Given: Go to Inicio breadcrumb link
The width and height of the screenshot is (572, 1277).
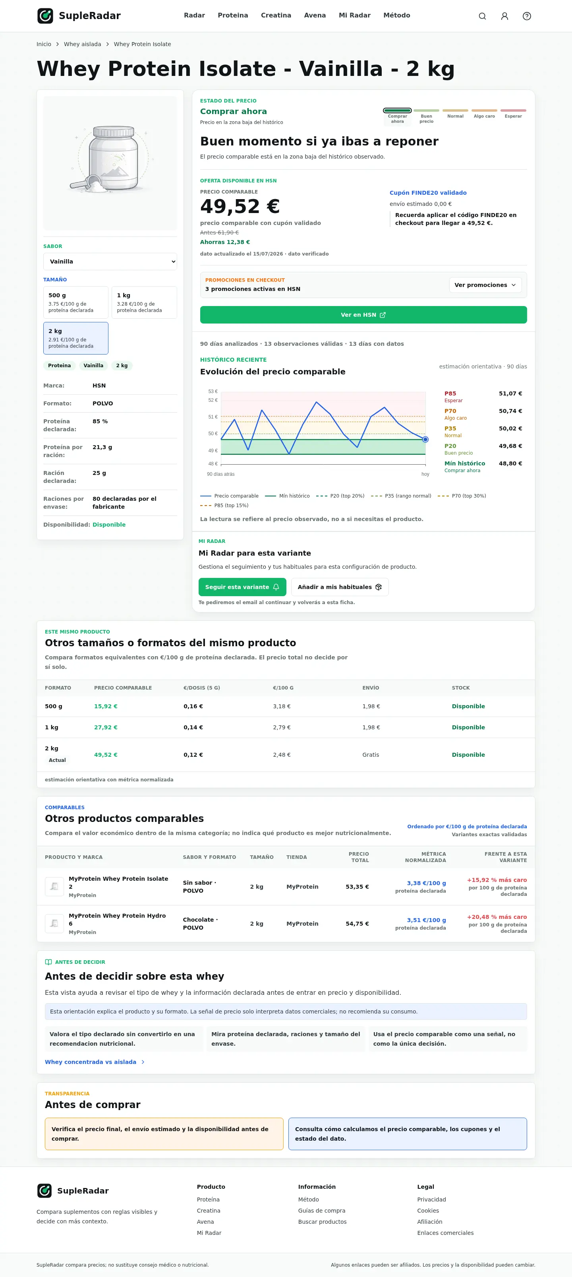Looking at the screenshot, I should 44,44.
